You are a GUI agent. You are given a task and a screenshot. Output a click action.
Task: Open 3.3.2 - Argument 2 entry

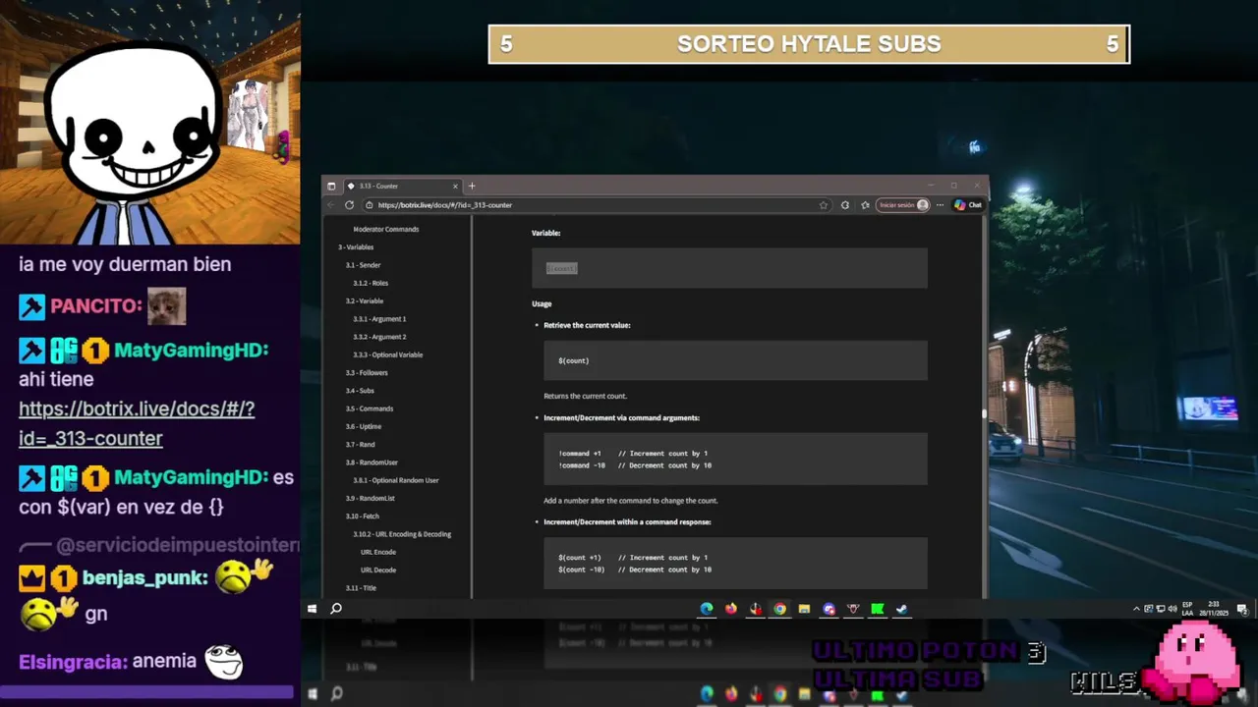(379, 337)
